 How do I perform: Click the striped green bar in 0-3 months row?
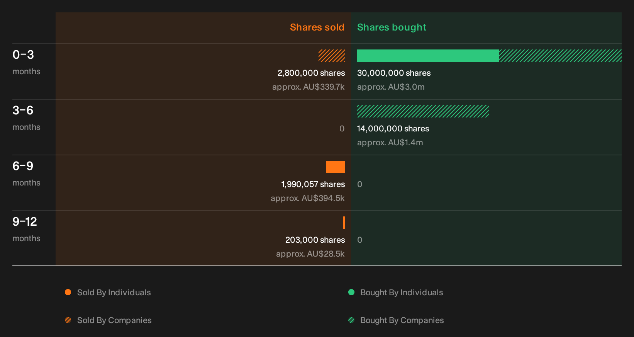pos(560,56)
